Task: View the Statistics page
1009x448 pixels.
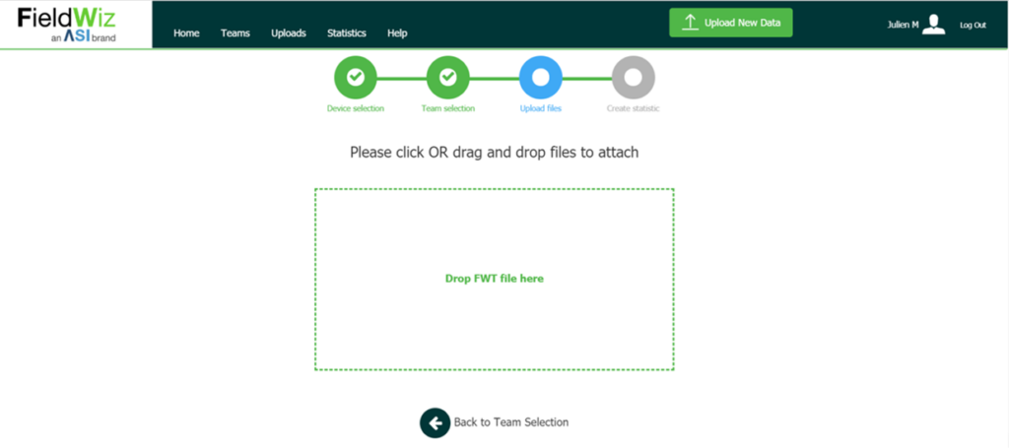Action: [346, 33]
